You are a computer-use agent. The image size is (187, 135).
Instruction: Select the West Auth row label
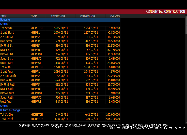pyautogui.click(x=6, y=102)
